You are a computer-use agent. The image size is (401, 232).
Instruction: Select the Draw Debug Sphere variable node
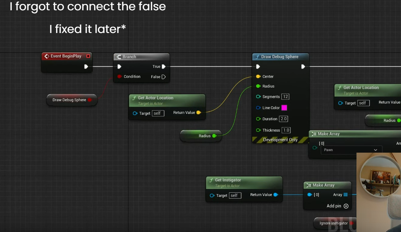[x=69, y=100]
